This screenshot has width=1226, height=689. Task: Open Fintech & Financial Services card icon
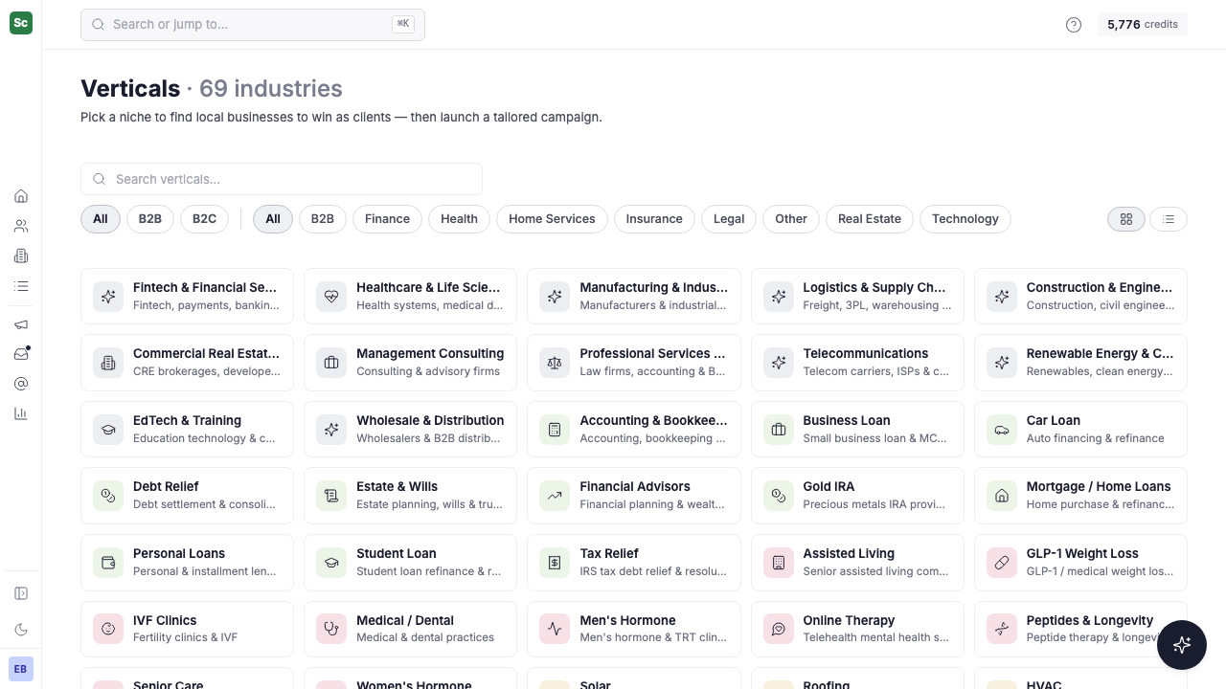pos(108,297)
